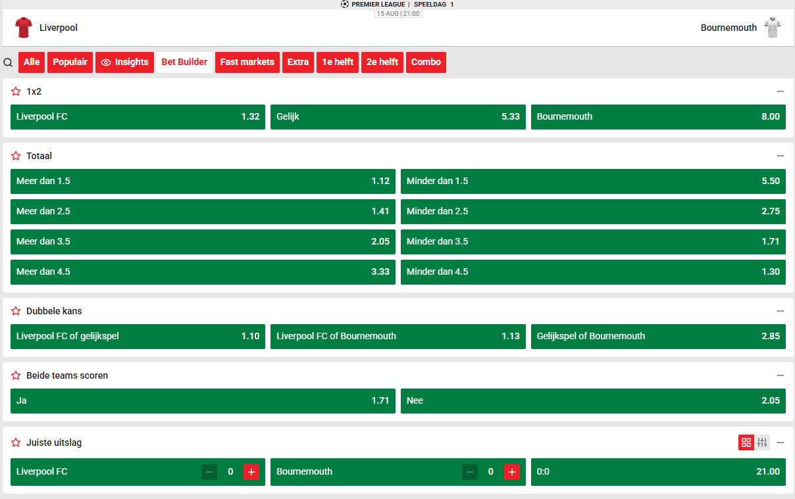
Task: Pick the 0:0 correct score odds
Action: click(x=658, y=472)
